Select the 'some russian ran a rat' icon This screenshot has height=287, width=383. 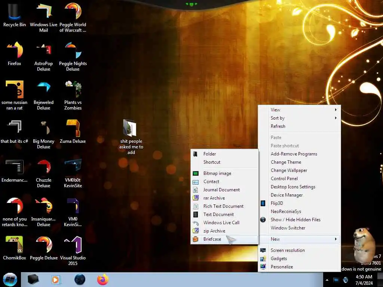click(x=15, y=95)
